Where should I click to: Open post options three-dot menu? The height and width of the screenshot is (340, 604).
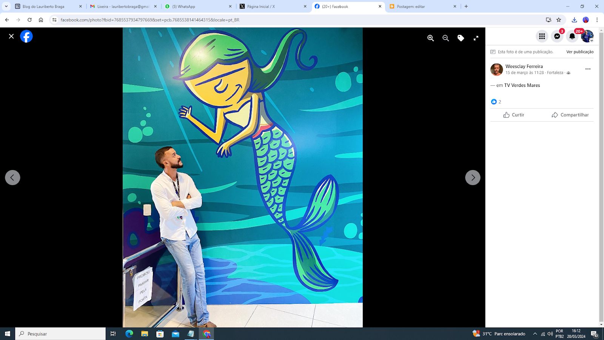click(x=588, y=69)
